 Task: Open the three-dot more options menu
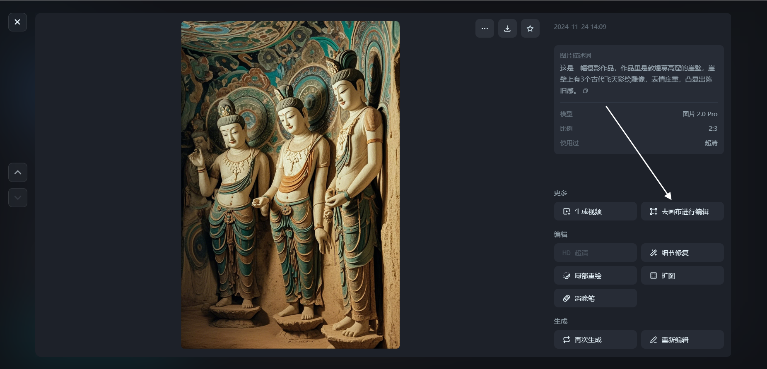[485, 29]
